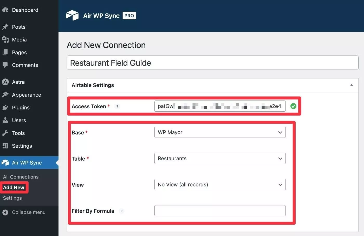The image size is (364, 236).
Task: Open the main Settings menu item
Action: tap(29, 146)
